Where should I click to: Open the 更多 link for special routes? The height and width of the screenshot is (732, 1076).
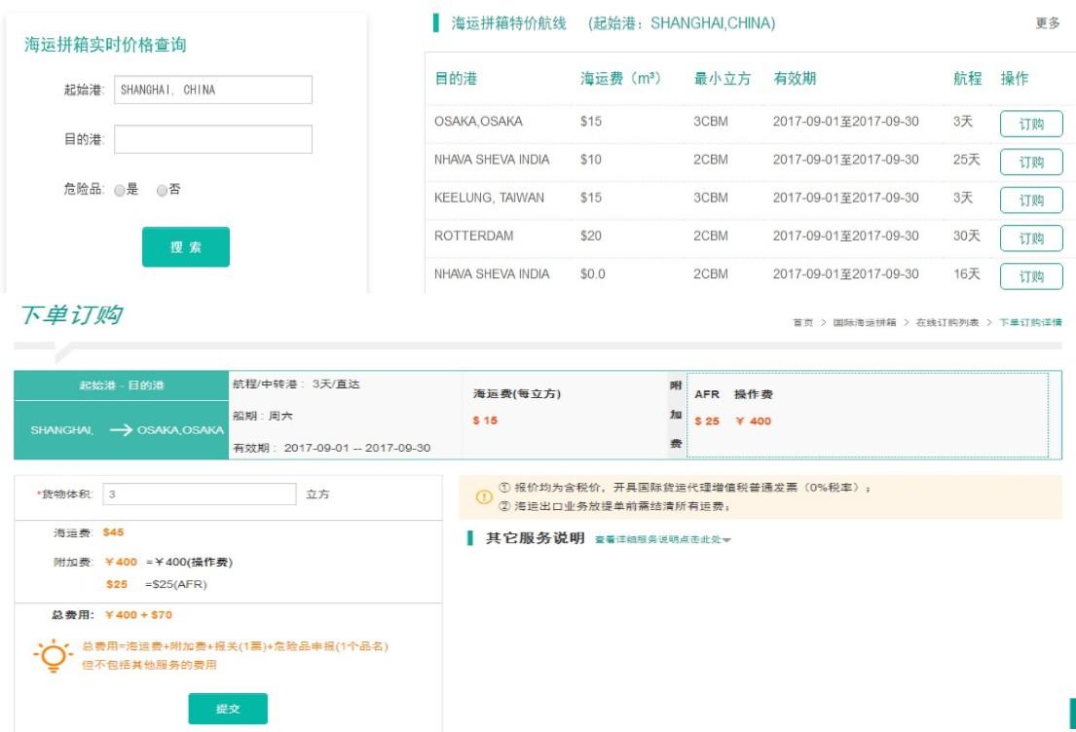point(1048,23)
